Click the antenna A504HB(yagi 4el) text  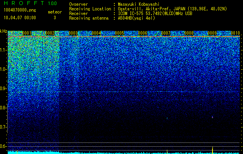136,18
